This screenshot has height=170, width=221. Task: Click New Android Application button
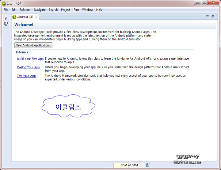(x=33, y=45)
